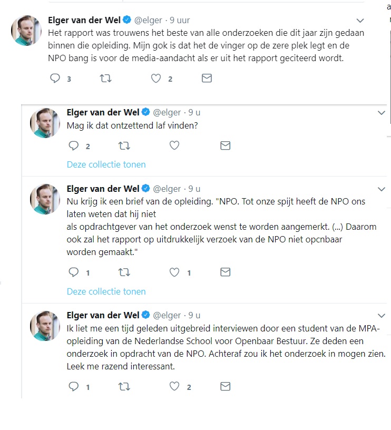This screenshot has width=391, height=430.
Task: Open options chevron on top tweet
Action: 360,21
